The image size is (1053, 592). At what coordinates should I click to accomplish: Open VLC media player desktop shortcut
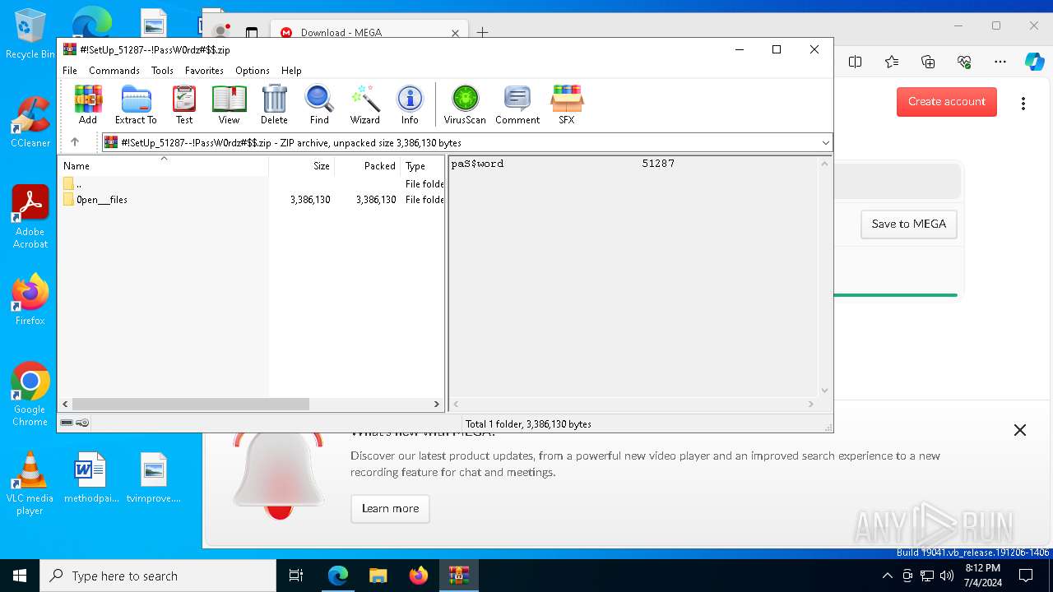[30, 483]
